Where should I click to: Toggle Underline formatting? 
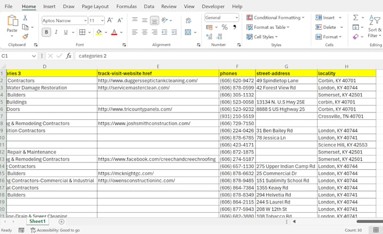click(66, 32)
